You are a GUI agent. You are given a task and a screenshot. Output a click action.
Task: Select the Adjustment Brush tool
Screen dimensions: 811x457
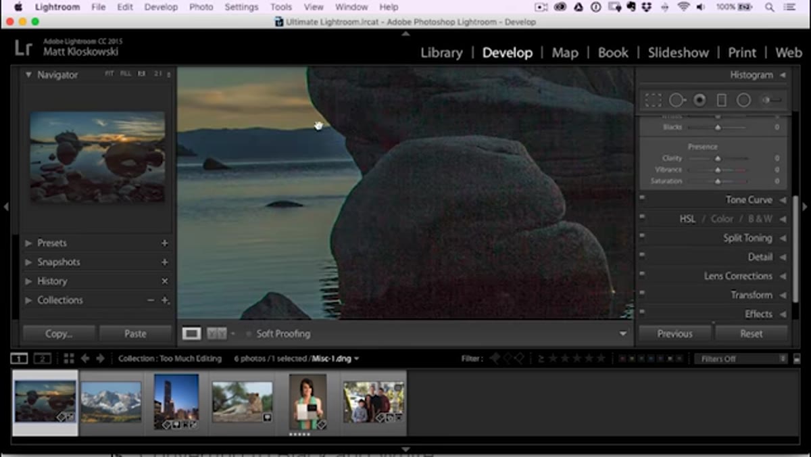pos(772,100)
